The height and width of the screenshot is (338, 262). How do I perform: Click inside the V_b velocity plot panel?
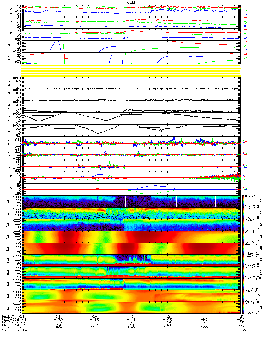coord(131,142)
